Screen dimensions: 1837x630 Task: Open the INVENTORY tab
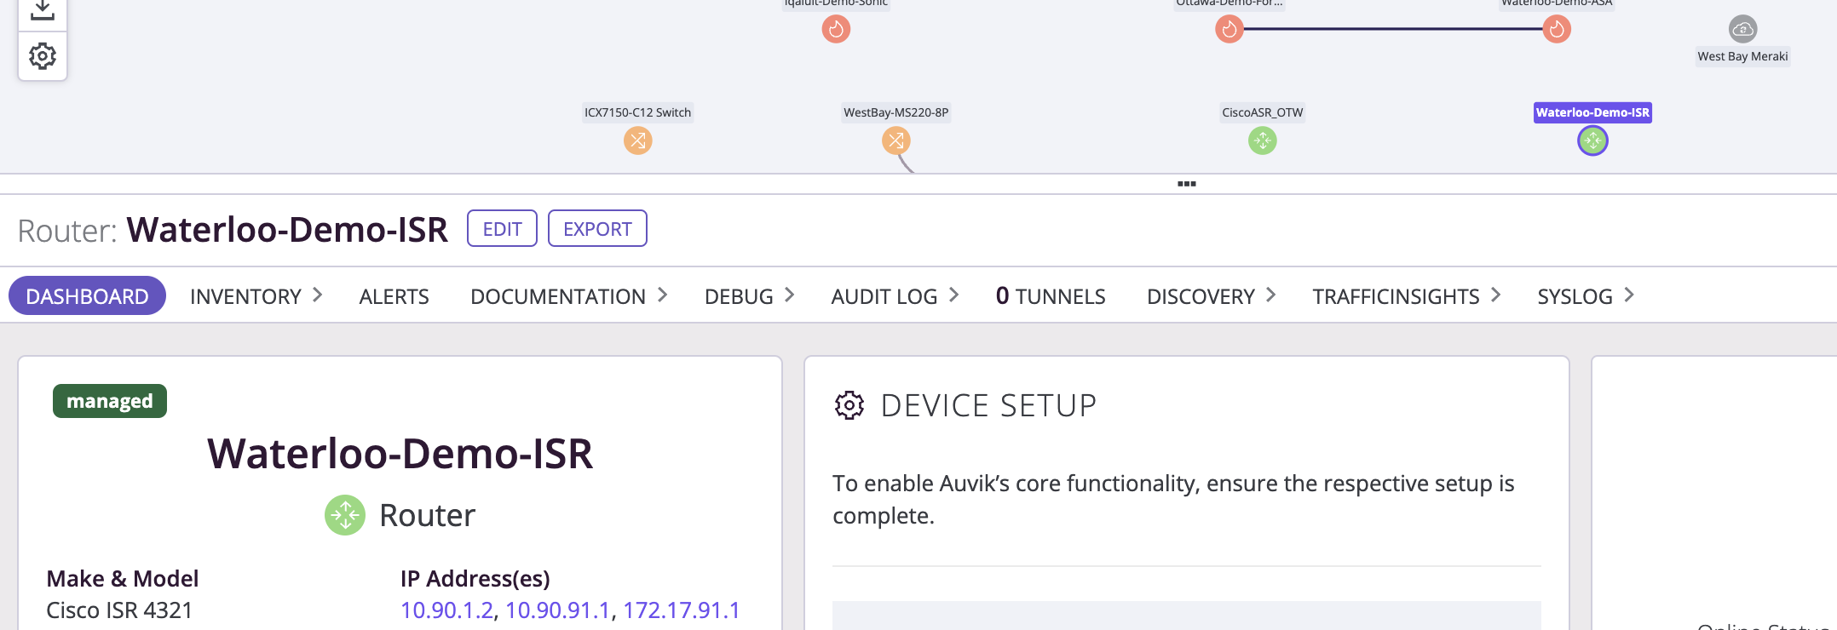[245, 296]
